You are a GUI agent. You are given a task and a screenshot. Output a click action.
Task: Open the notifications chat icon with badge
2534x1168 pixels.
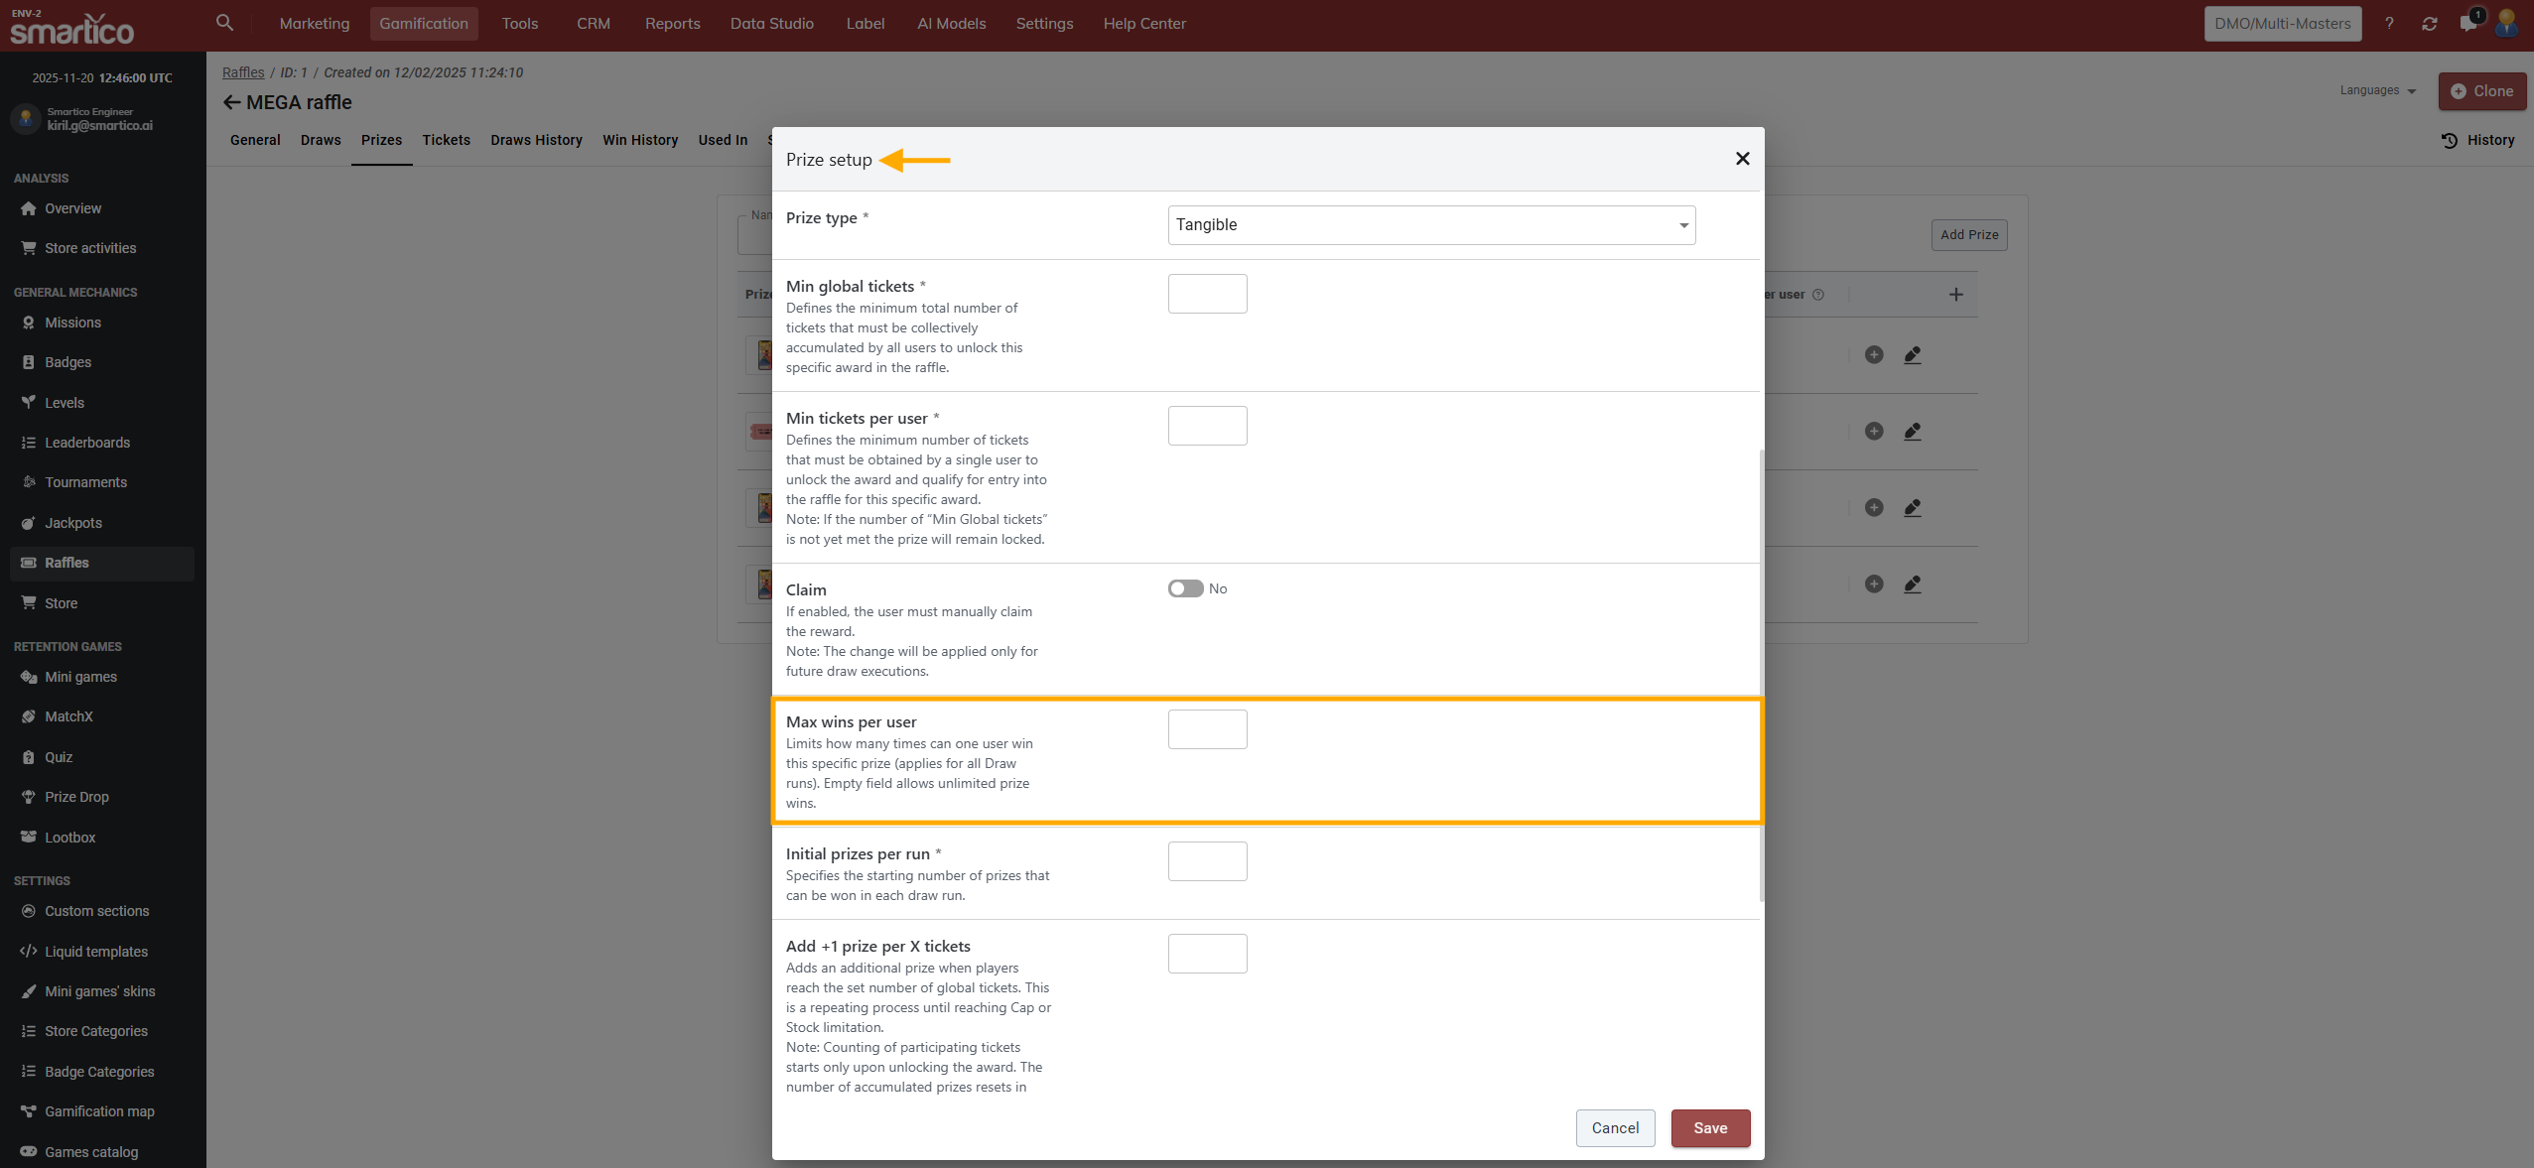(x=2468, y=23)
